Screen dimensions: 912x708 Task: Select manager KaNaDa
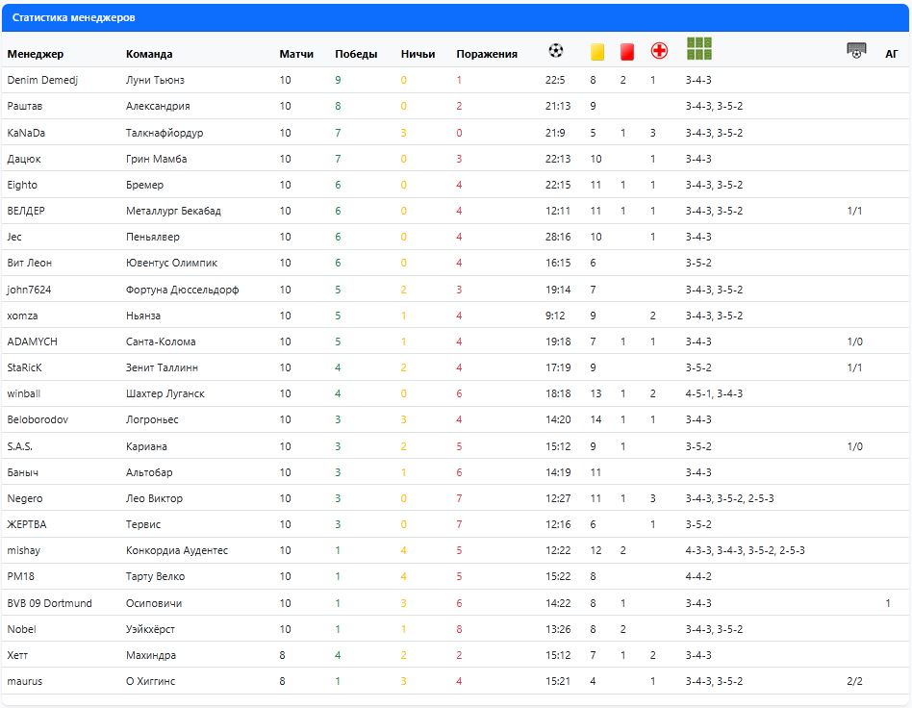[26, 133]
